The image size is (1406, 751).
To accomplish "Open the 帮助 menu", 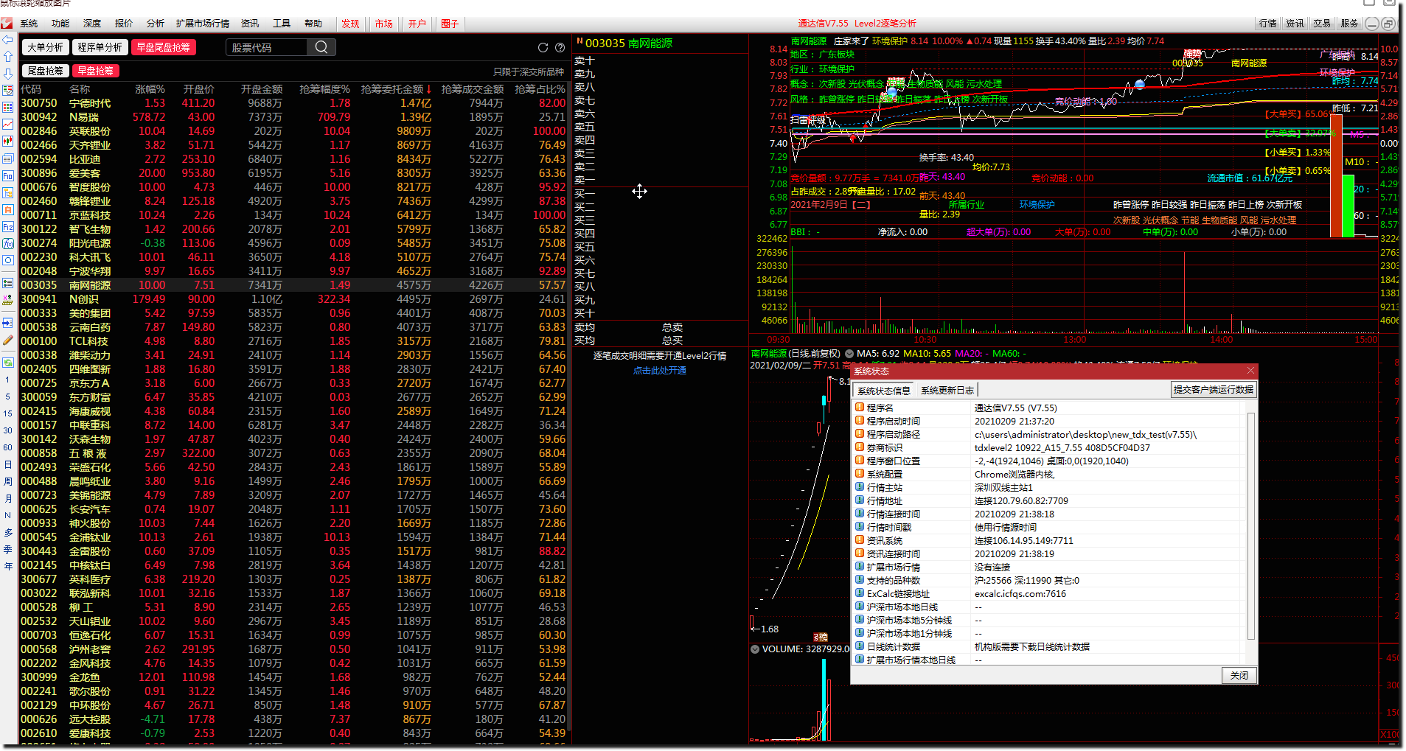I will (313, 24).
